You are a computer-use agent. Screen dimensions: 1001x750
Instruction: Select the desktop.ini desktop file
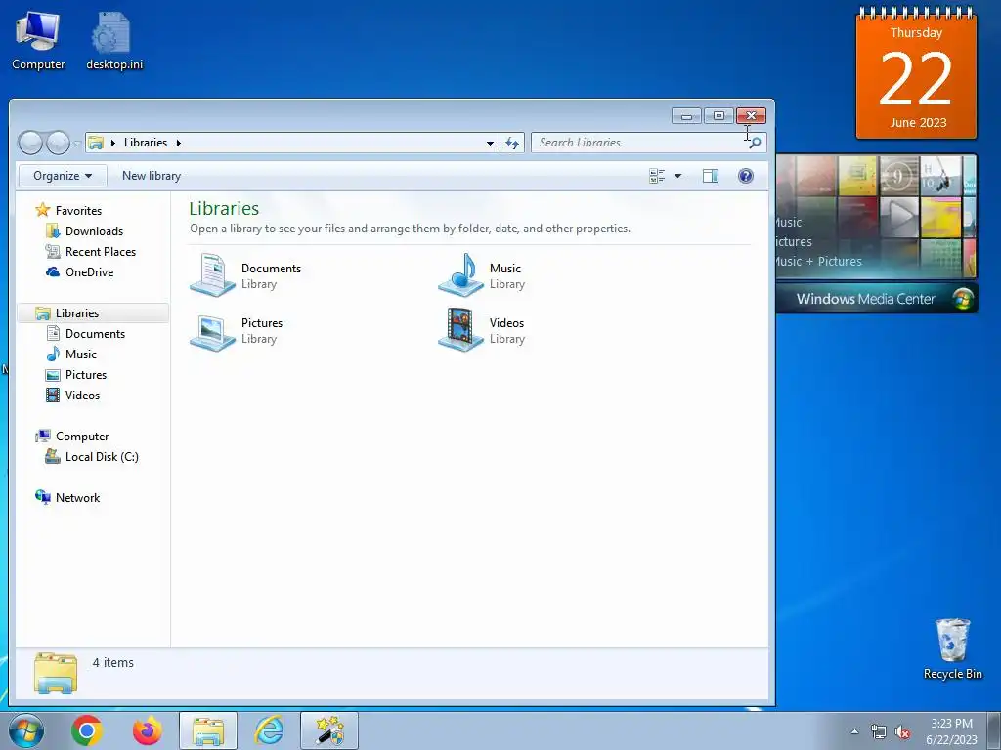[x=114, y=41]
